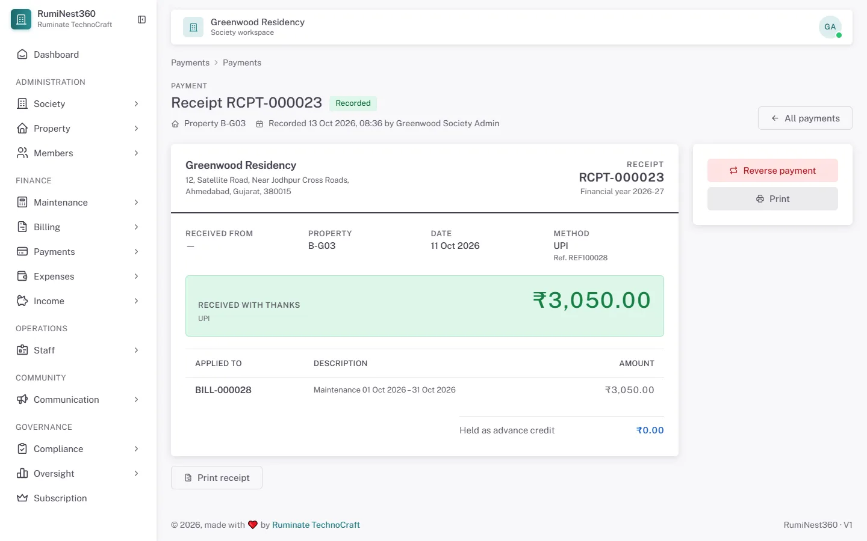
Task: Click the Oversight chart icon
Action: tap(22, 474)
